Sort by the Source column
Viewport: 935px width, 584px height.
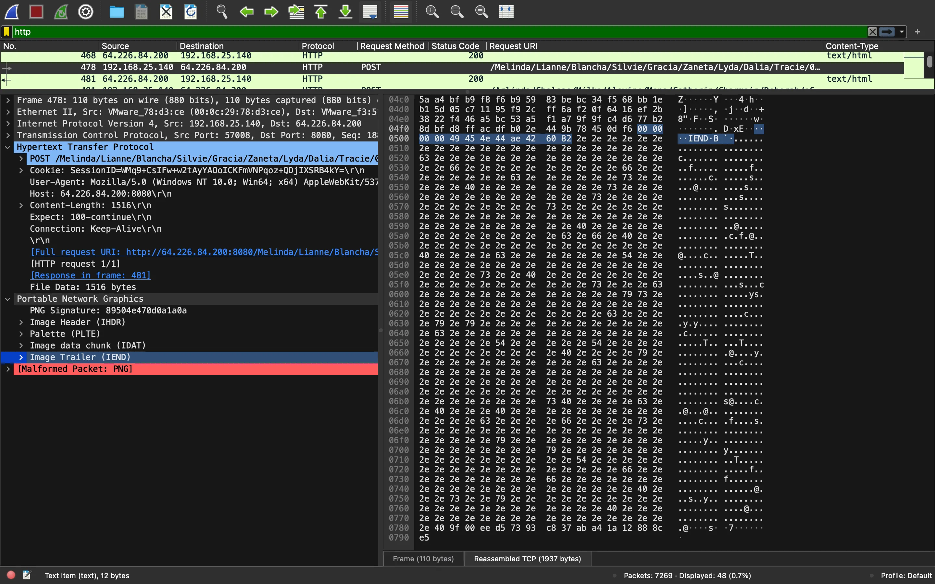pyautogui.click(x=138, y=46)
